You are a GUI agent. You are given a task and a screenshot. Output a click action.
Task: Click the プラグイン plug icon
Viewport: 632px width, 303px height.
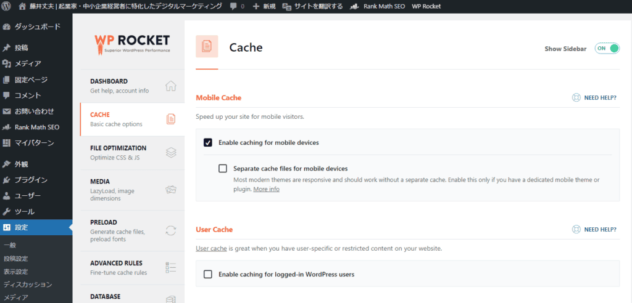6,180
